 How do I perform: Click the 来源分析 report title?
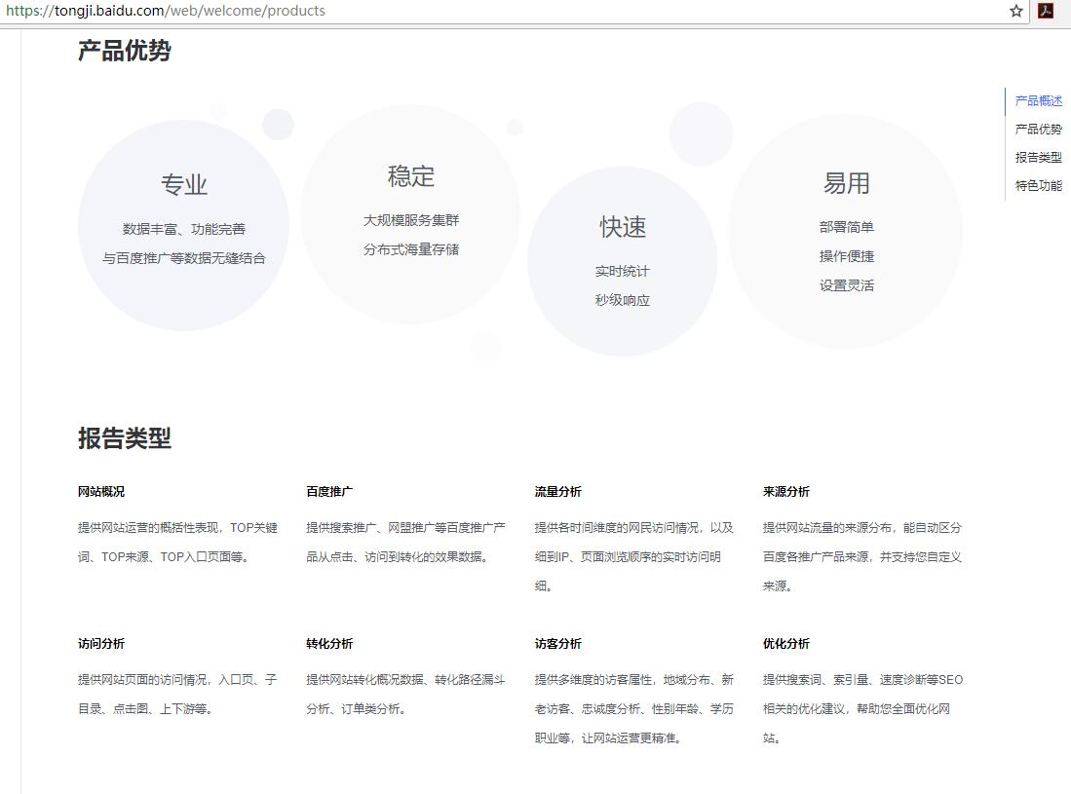coord(786,492)
